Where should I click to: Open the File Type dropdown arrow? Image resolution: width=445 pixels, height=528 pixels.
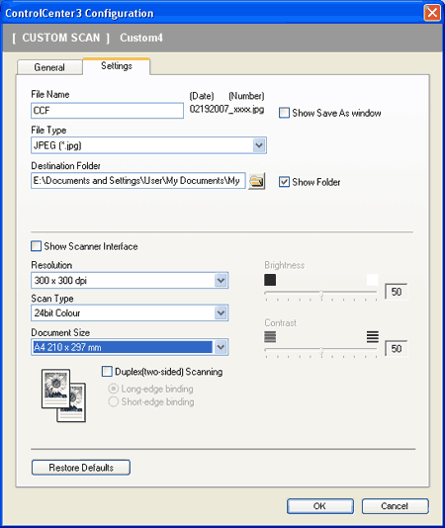[x=259, y=145]
